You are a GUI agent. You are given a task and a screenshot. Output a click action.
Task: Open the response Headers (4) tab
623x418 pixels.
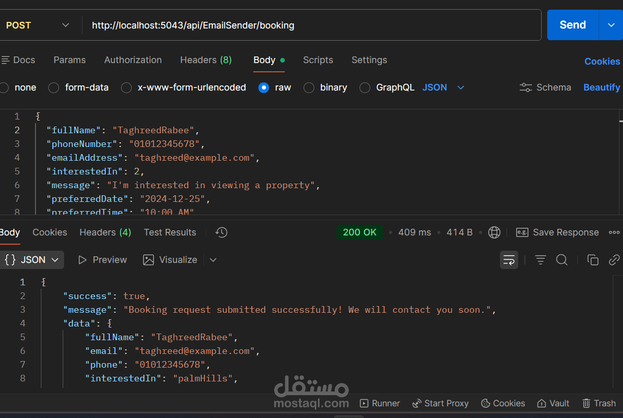(105, 232)
